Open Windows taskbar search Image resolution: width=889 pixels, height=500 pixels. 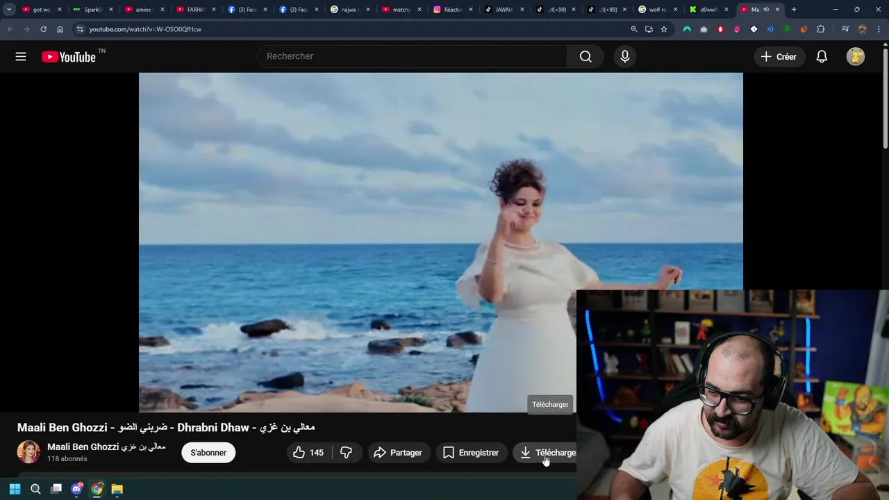click(x=35, y=489)
